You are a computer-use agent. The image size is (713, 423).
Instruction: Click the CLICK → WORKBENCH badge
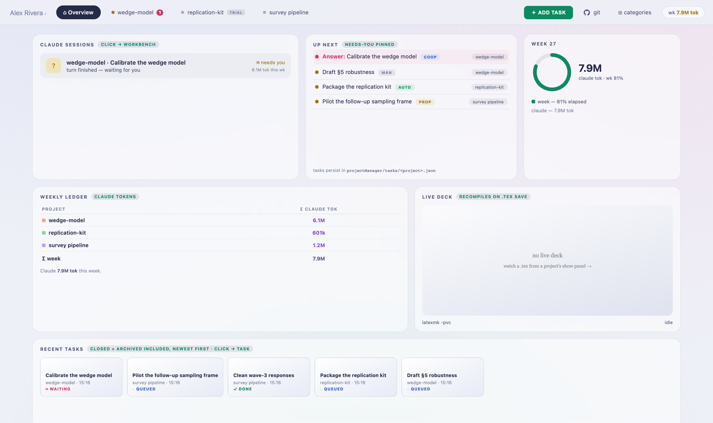pos(128,45)
